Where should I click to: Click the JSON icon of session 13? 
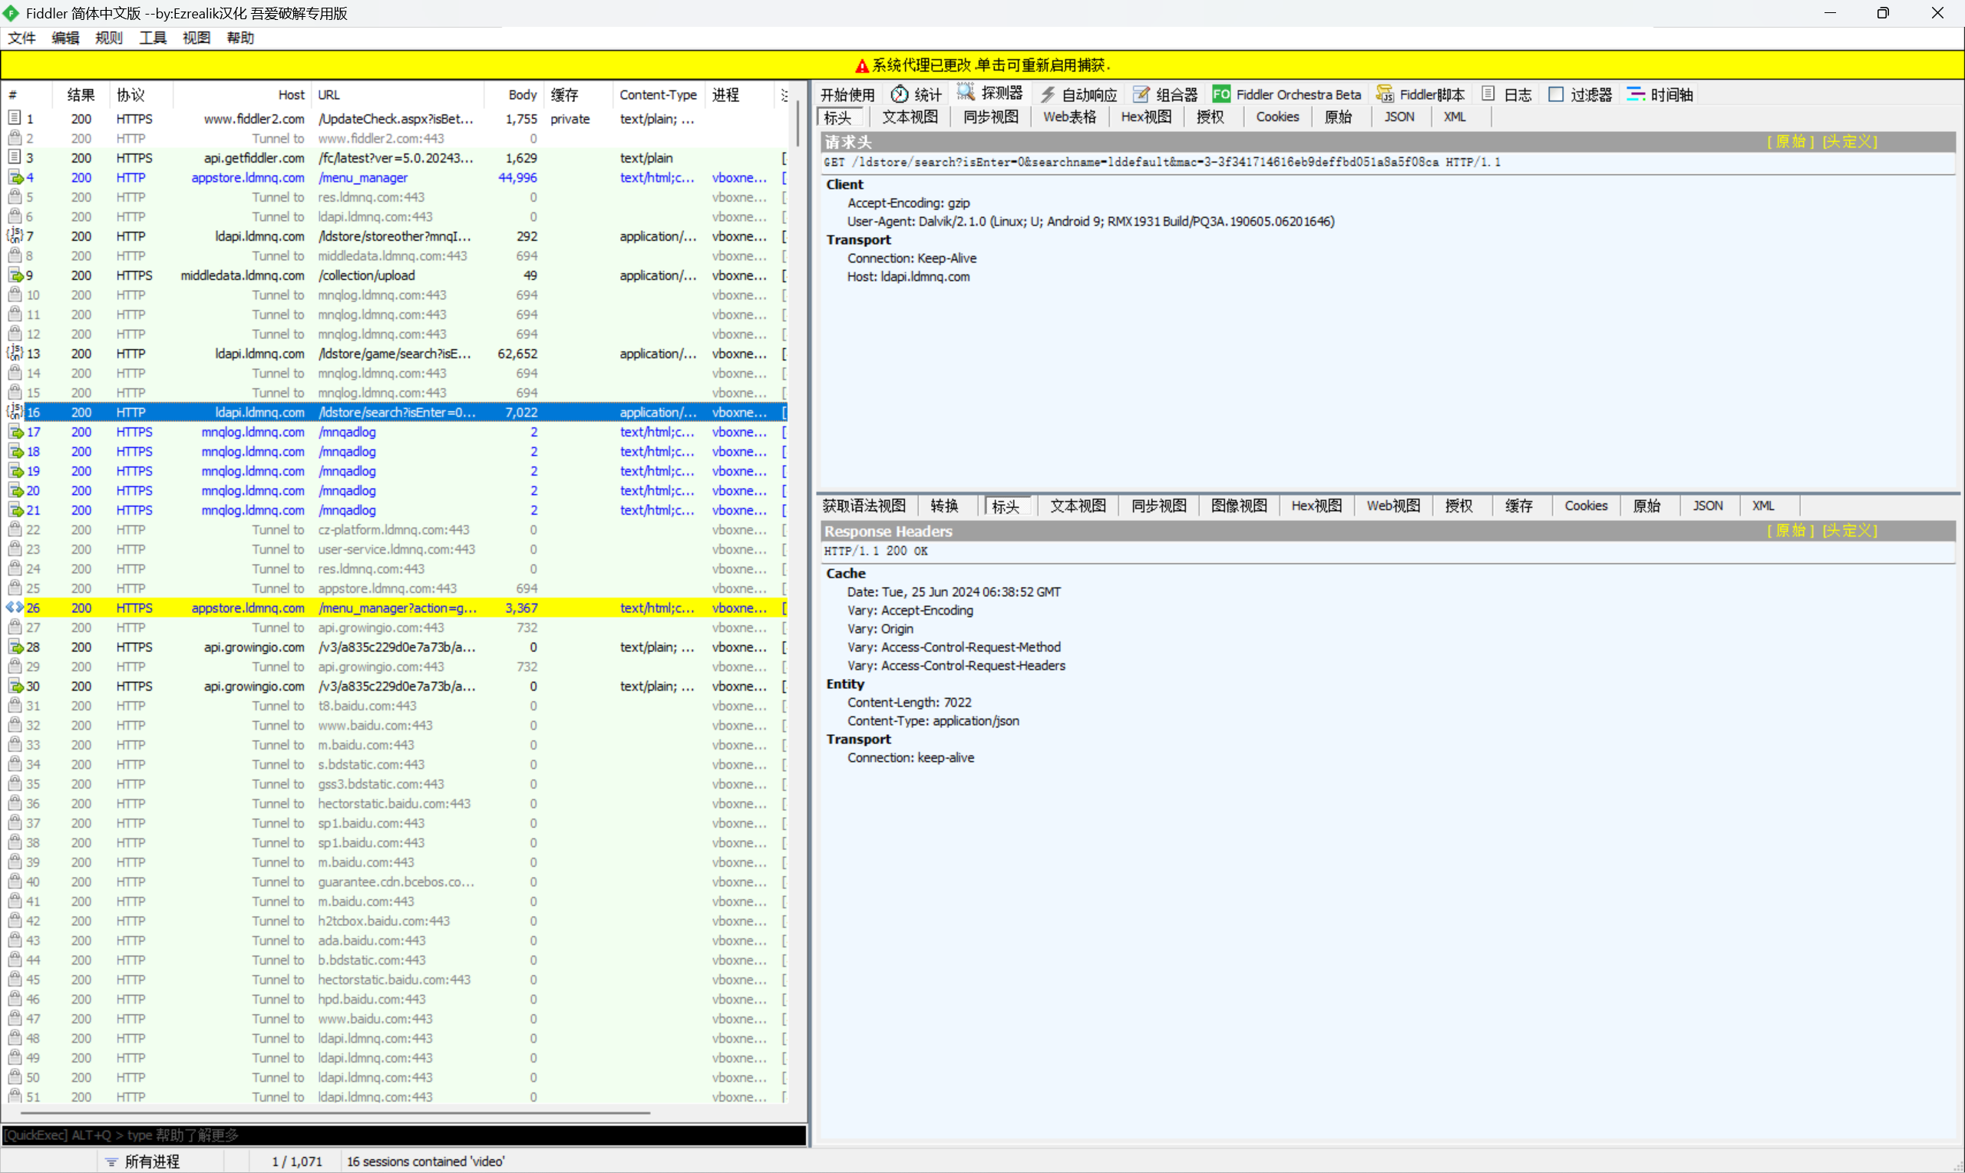(x=15, y=354)
